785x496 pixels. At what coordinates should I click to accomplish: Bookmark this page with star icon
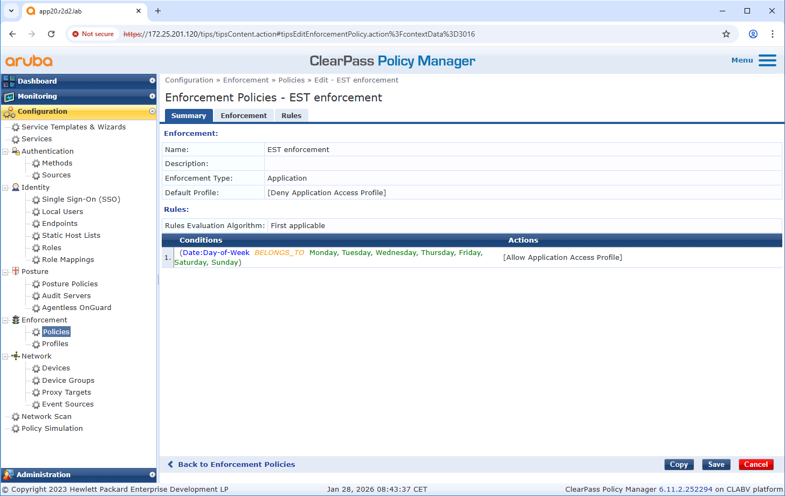point(726,34)
